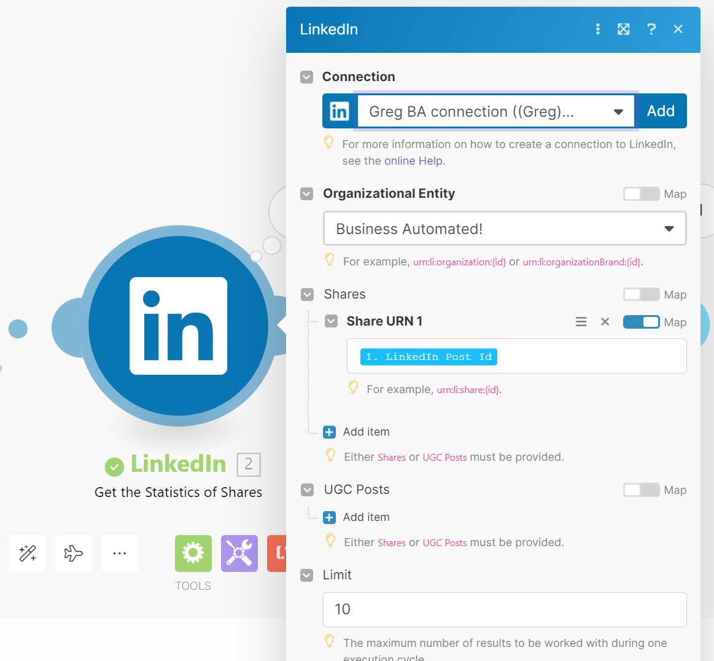
Task: Click the LinkedIn Post Id mapped pill
Action: point(429,357)
